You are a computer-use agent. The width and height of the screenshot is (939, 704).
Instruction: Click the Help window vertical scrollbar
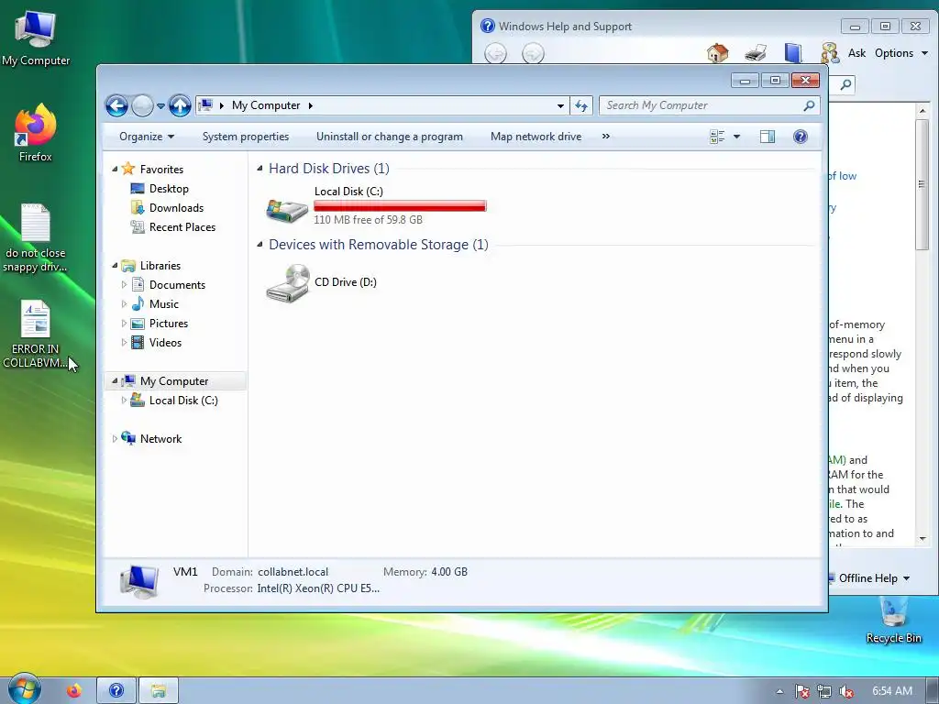pyautogui.click(x=922, y=184)
